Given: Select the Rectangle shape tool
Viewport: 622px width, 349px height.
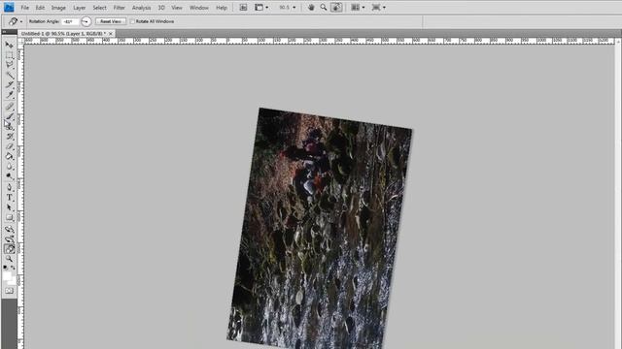Looking at the screenshot, I should pyautogui.click(x=9, y=217).
